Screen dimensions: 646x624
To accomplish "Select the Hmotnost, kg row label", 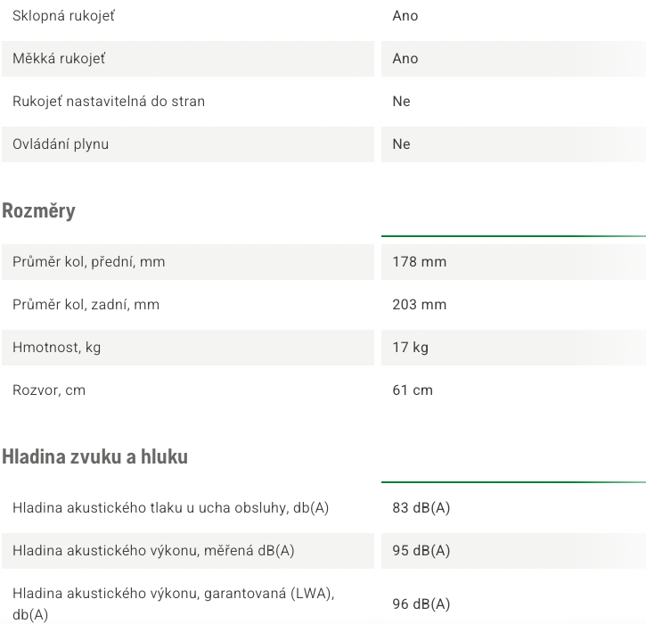I will pos(56,348).
